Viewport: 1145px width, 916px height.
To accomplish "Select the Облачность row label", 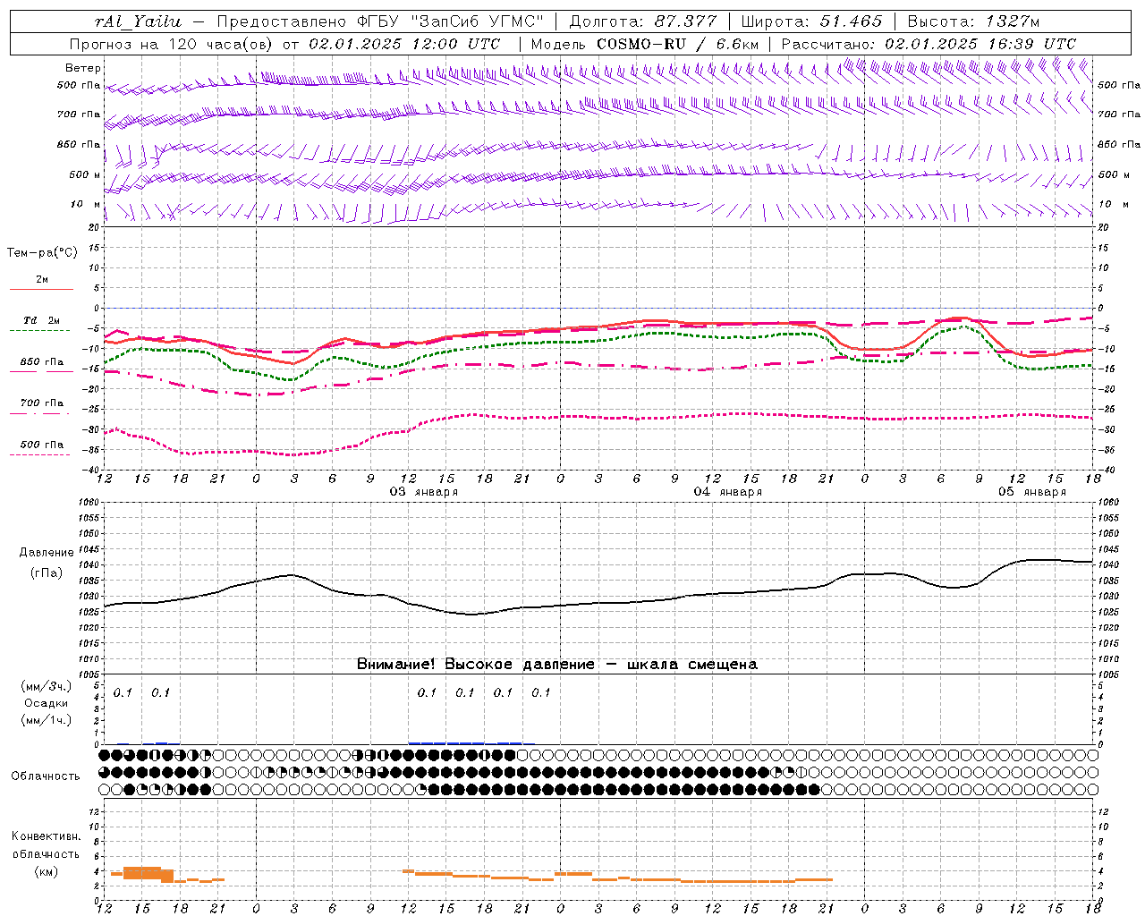I will pos(46,776).
